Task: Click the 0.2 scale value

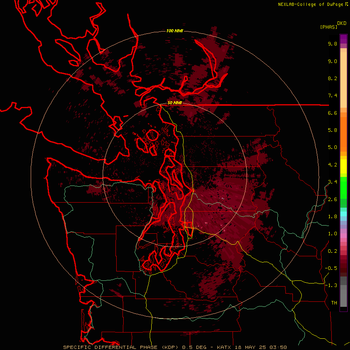Action: (x=332, y=251)
